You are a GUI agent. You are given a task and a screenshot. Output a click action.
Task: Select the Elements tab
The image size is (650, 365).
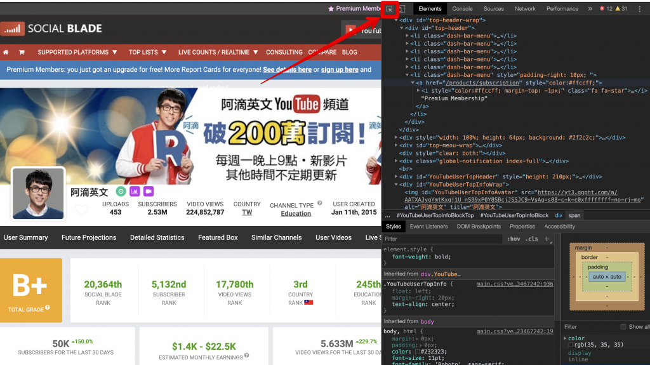(430, 9)
